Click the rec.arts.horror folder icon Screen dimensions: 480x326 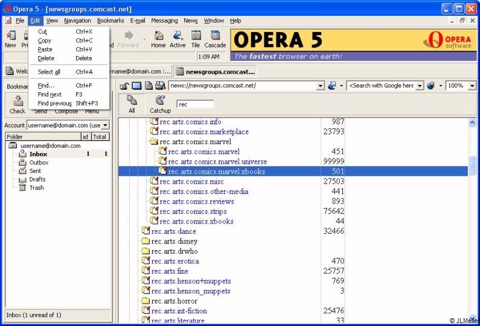[146, 301]
